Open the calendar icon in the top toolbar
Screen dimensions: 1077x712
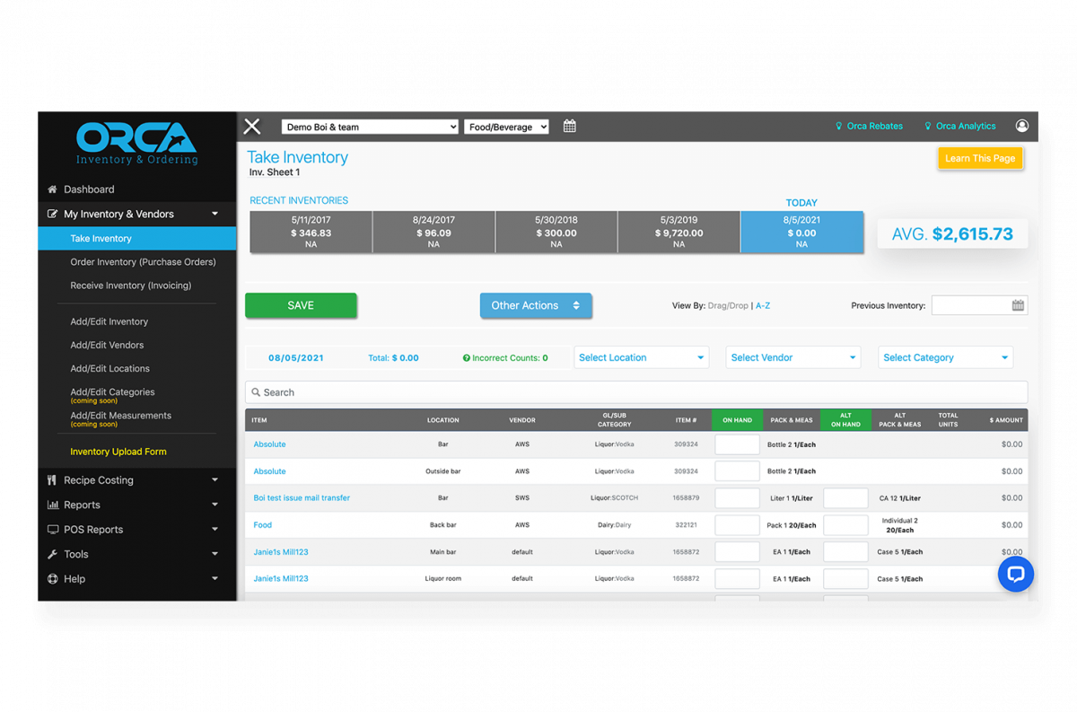tap(569, 126)
